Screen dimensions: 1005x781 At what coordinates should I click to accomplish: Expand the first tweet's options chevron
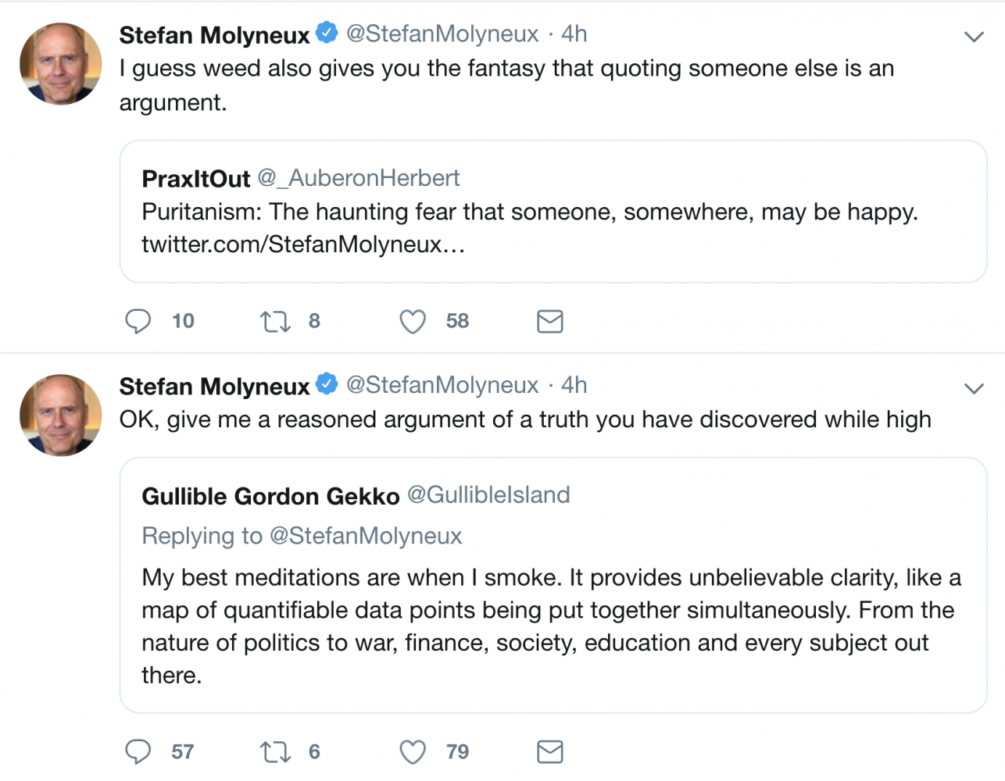tap(974, 37)
